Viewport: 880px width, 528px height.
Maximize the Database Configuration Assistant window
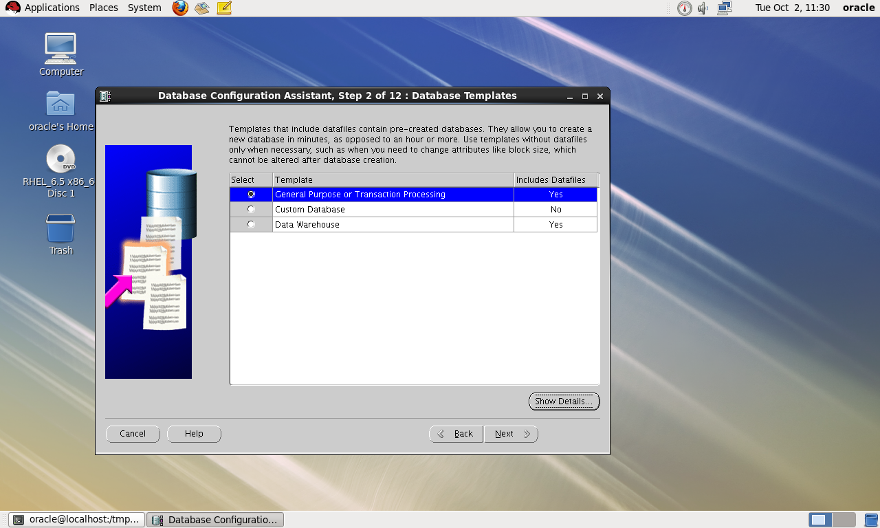pyautogui.click(x=585, y=96)
